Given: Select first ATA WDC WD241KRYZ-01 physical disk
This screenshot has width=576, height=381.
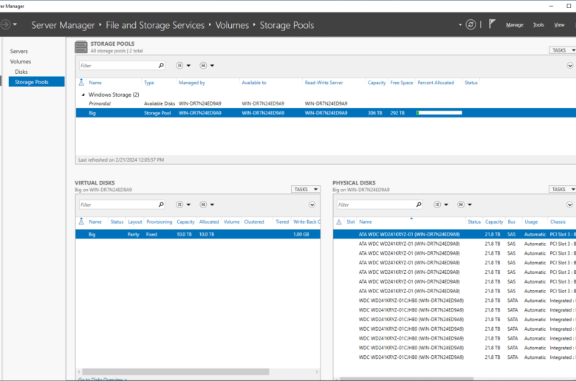Looking at the screenshot, I should [454, 234].
